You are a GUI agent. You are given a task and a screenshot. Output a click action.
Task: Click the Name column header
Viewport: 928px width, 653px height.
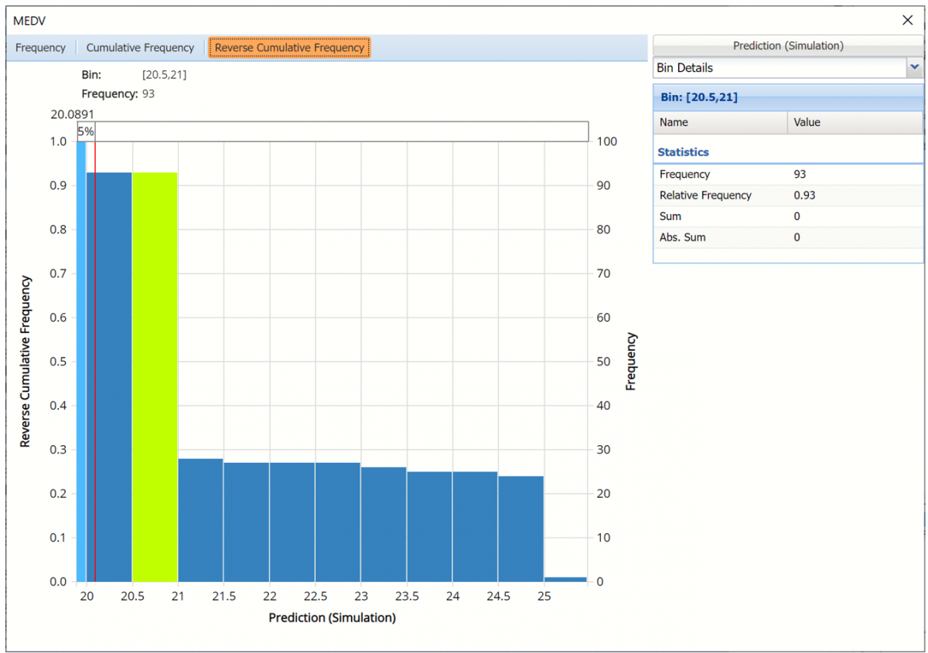click(x=720, y=122)
